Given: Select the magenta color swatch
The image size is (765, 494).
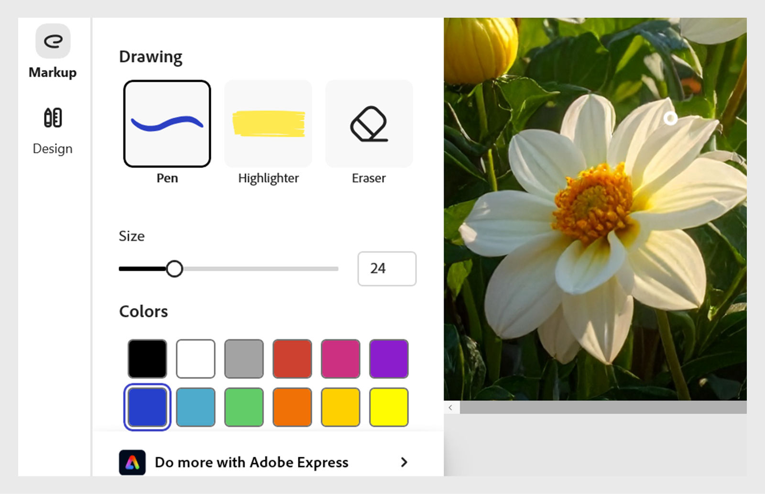Looking at the screenshot, I should (340, 358).
